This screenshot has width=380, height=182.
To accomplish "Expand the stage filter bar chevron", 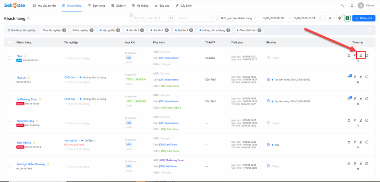I will pyautogui.click(x=370, y=30).
